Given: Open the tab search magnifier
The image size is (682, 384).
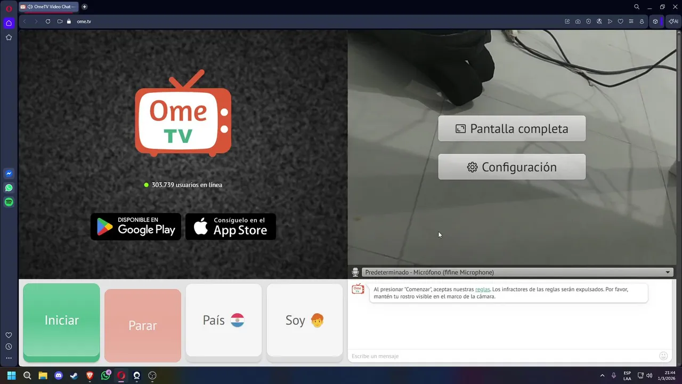Looking at the screenshot, I should pyautogui.click(x=637, y=7).
